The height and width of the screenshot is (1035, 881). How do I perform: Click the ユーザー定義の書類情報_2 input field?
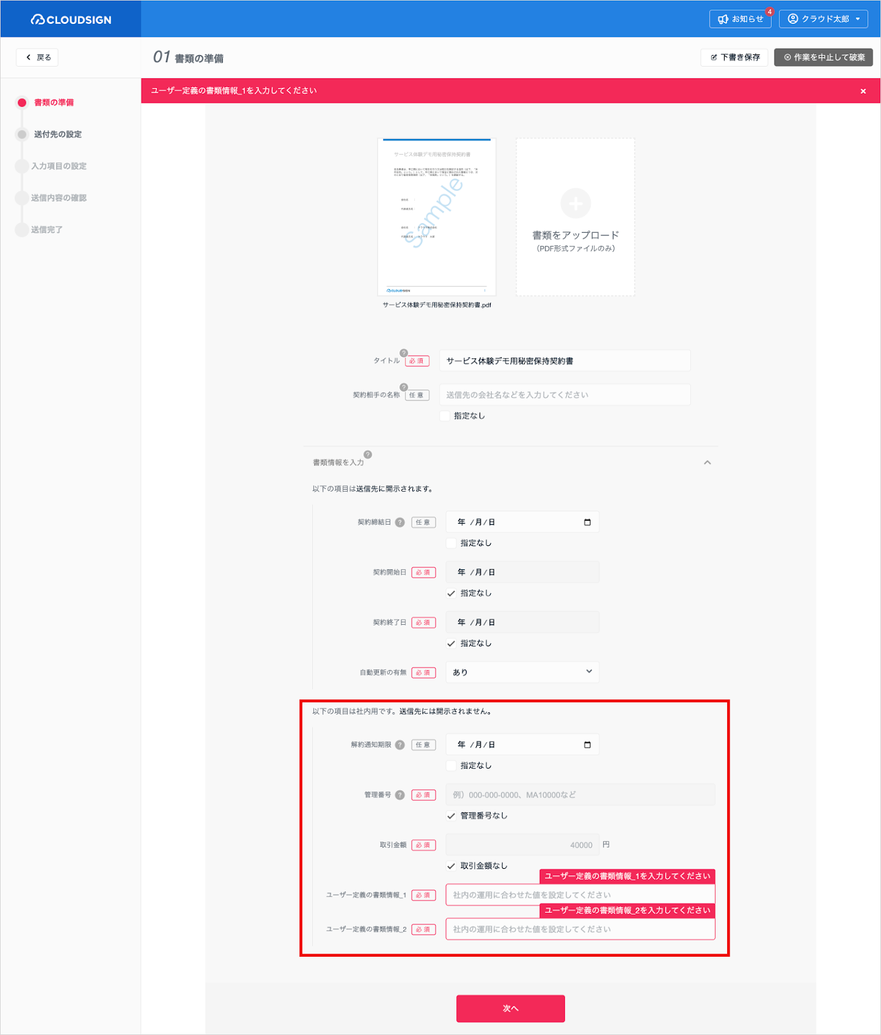click(580, 930)
